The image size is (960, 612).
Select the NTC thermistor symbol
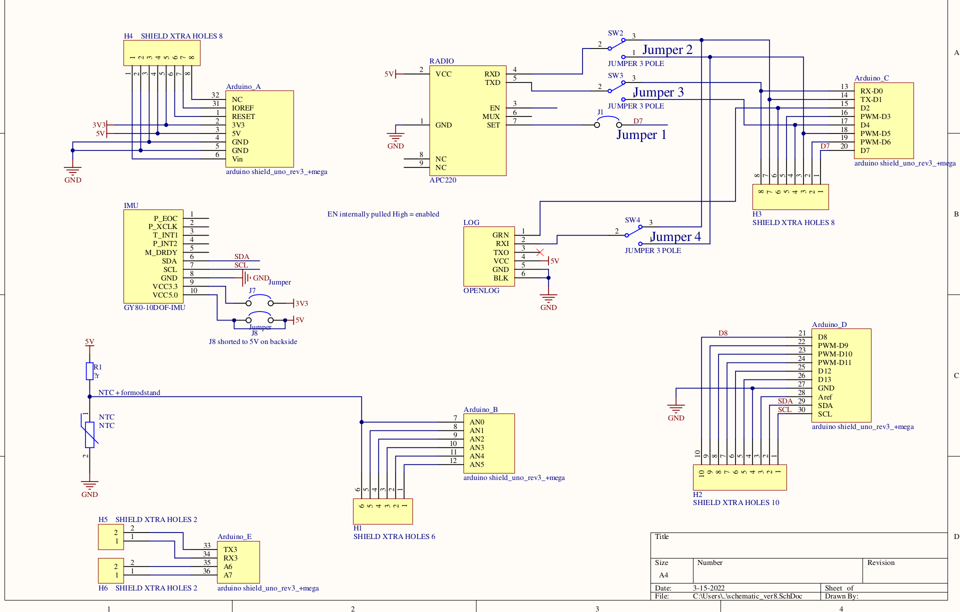pyautogui.click(x=89, y=434)
